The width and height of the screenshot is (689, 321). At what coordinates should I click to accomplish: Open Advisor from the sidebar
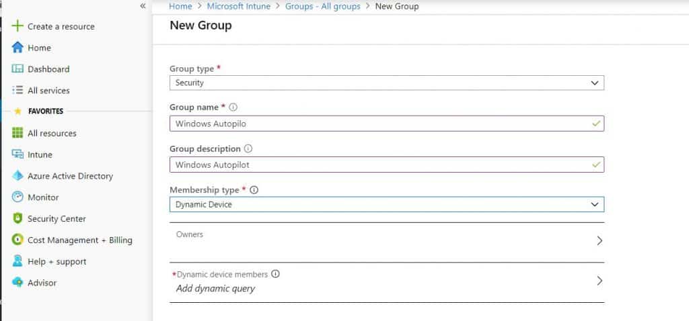42,283
